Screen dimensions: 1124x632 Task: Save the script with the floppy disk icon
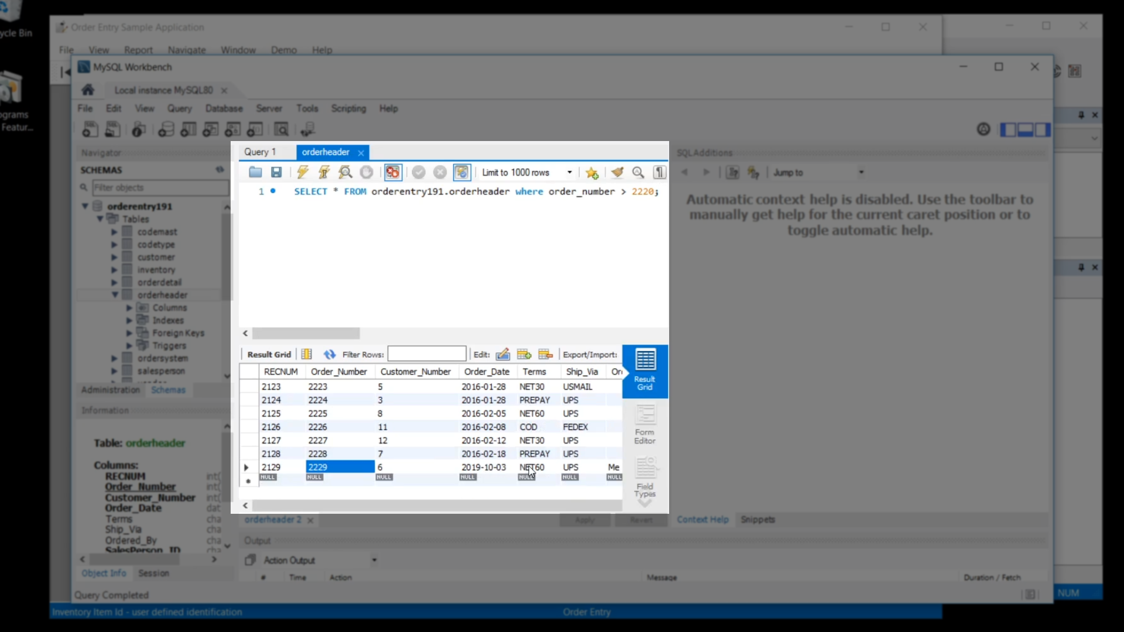(276, 172)
